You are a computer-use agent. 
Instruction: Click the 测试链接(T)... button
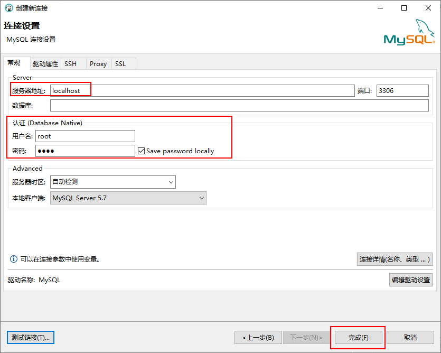[x=31, y=337]
